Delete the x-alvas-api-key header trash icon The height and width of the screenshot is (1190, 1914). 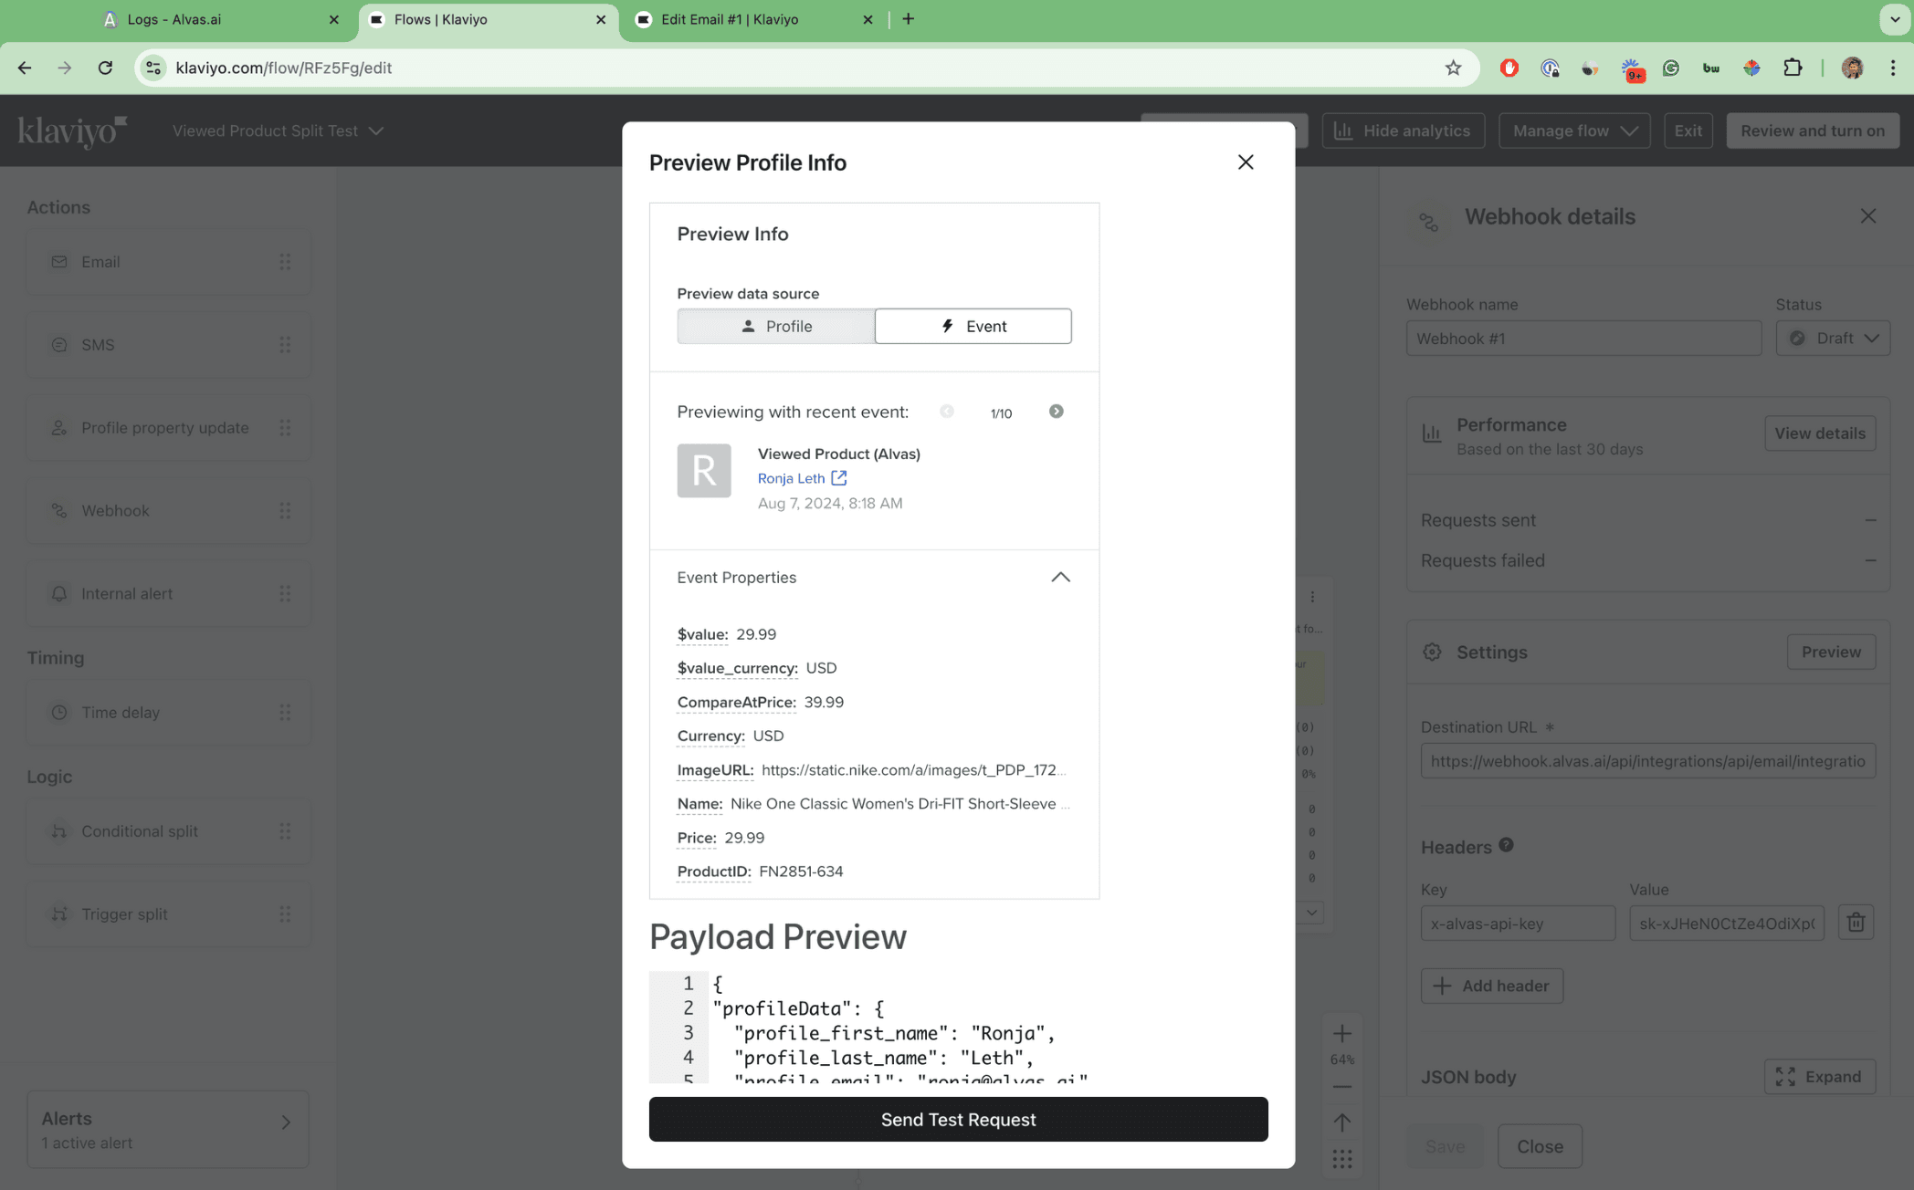1856,923
